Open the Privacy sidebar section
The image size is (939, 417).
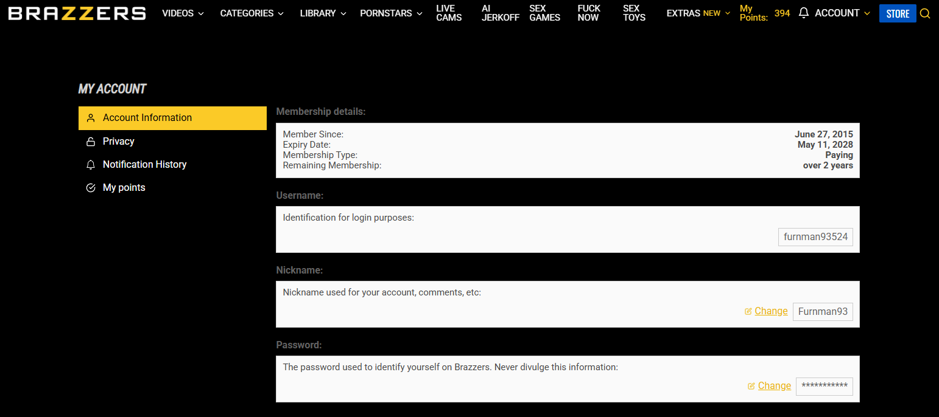tap(118, 142)
